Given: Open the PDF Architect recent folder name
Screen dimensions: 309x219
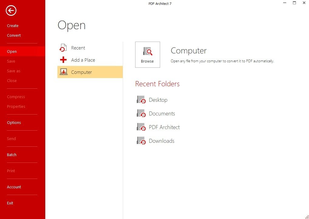Looking at the screenshot, I should coord(164,127).
